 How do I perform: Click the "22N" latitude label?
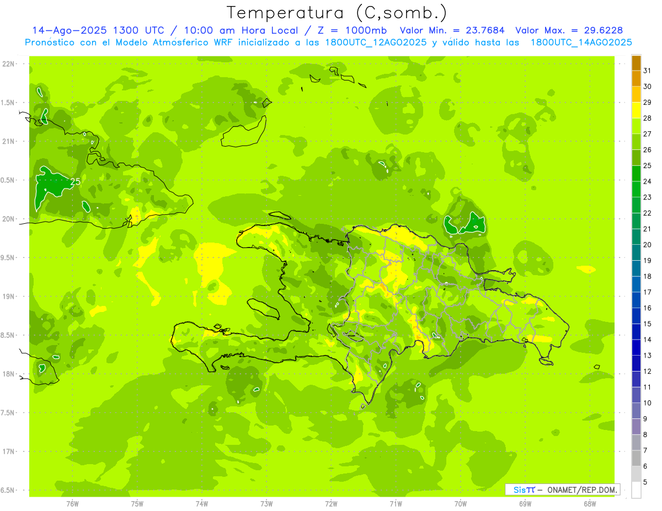[x=8, y=64]
